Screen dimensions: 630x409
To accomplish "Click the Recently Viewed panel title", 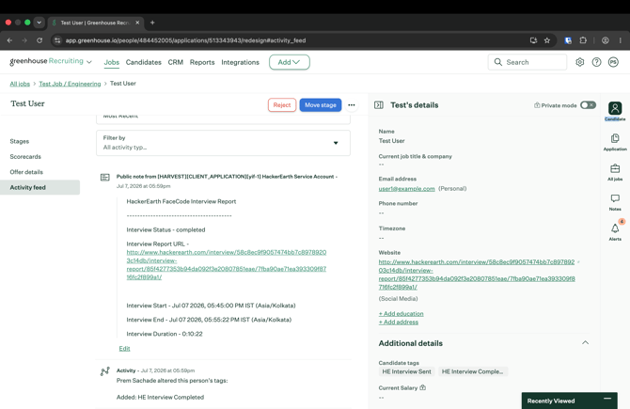I will (551, 401).
